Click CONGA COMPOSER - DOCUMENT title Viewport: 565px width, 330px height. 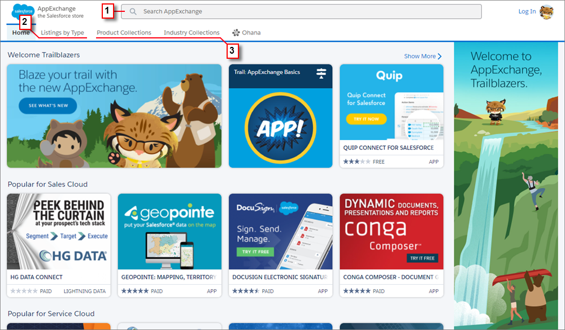(391, 277)
